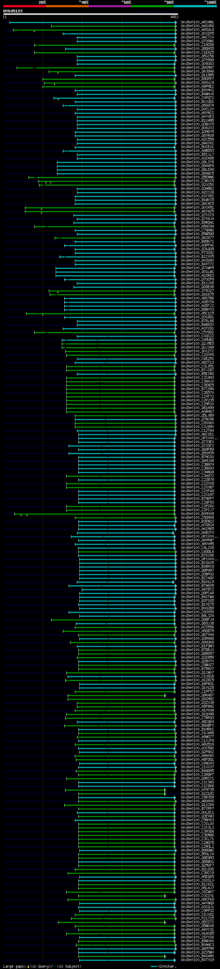
Task: Select the UniRef100_Q7V4J4 entry
Action: (x=197, y=219)
